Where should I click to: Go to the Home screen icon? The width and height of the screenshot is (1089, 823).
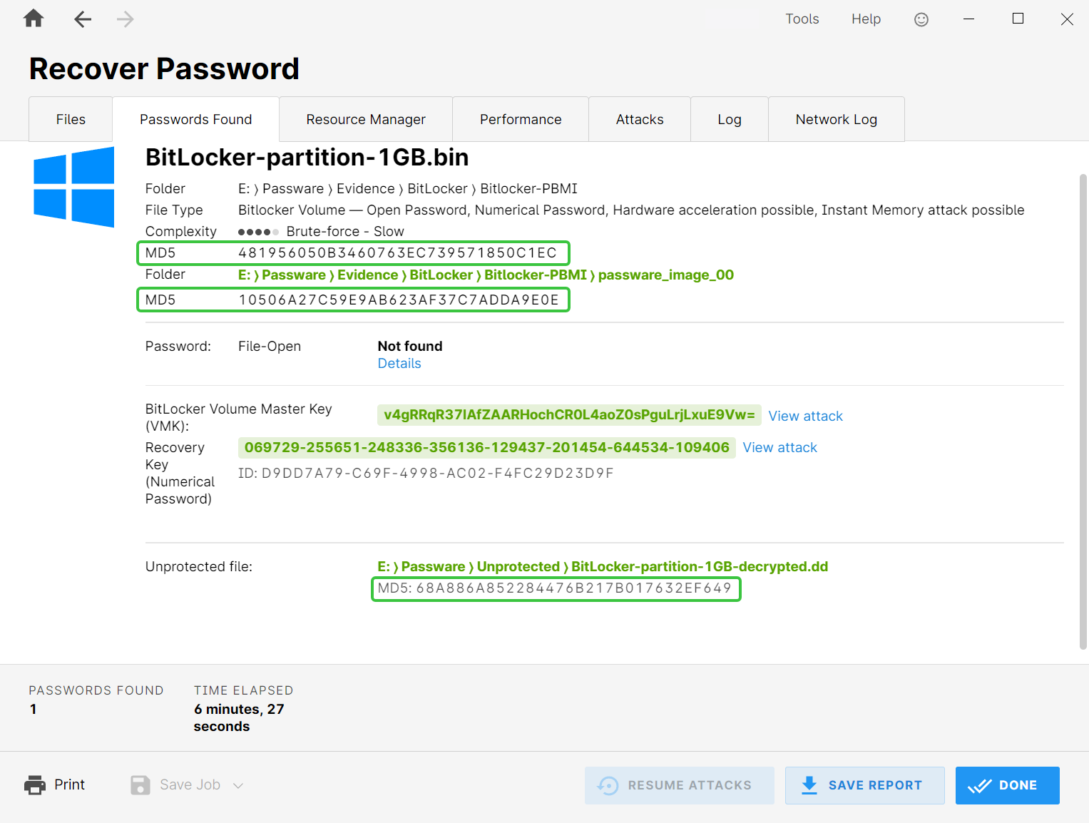(34, 19)
